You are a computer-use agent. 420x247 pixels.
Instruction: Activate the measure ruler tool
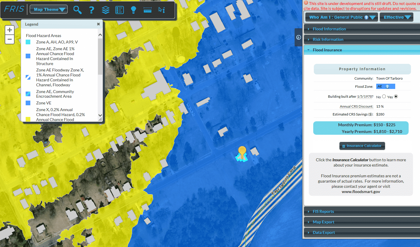(148, 9)
